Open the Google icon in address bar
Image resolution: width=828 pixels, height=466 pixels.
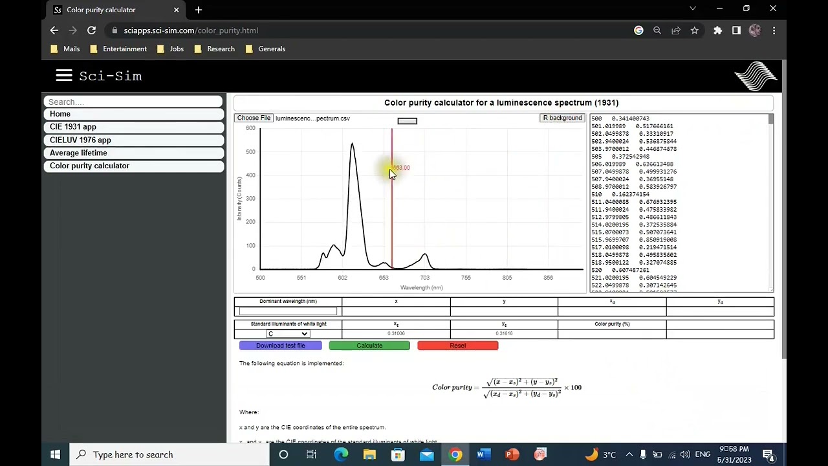pyautogui.click(x=638, y=30)
